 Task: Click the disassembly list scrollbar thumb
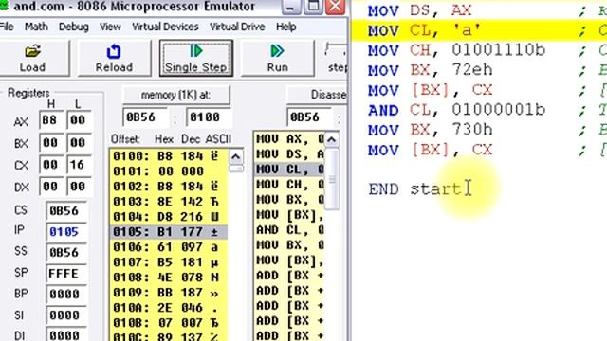pos(331,179)
